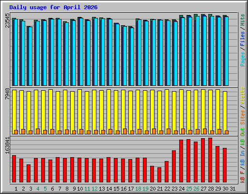
Task: Click day label 1 on the x-axis
Action: (16, 189)
